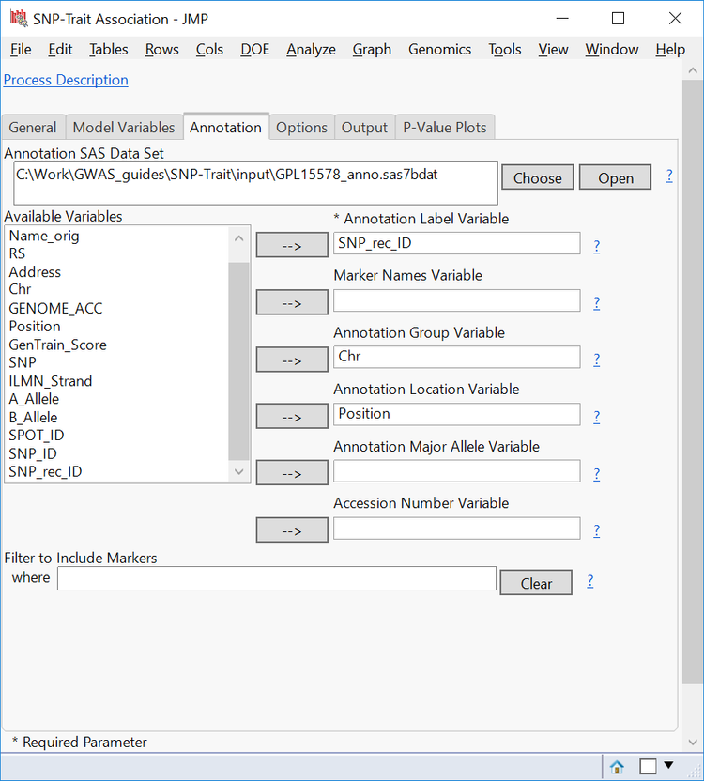The height and width of the screenshot is (781, 704).
Task: Click arrow button for Annotation Group Variable
Action: coord(292,360)
